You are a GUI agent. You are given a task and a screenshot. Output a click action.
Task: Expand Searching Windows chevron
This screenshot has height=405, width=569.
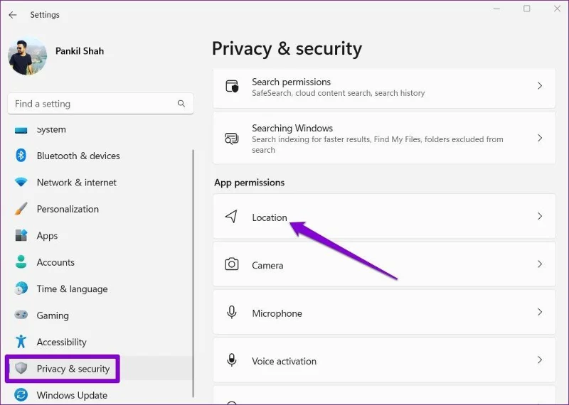540,138
